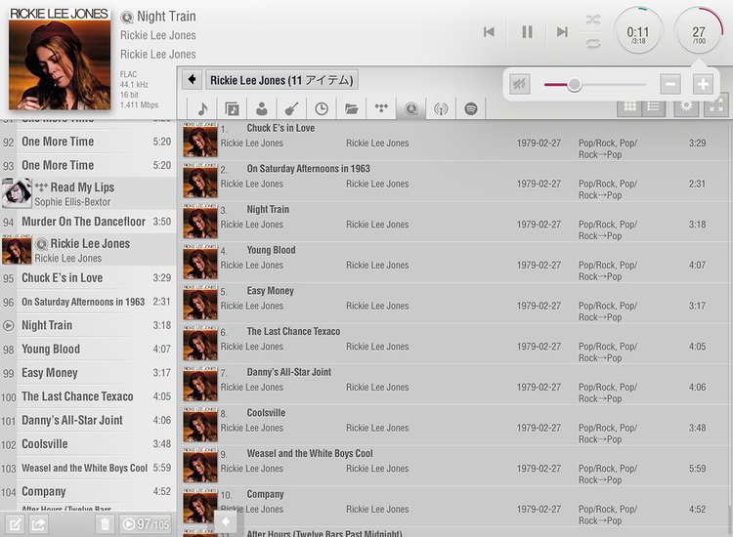Open the Artists tab (person icon)
The image size is (733, 537).
click(x=262, y=108)
